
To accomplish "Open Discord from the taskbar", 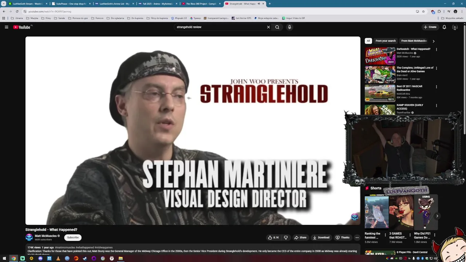I will coord(40,258).
